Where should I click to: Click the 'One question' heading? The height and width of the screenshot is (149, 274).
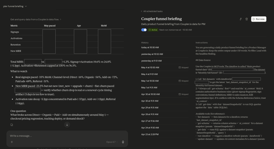[x=18, y=111]
